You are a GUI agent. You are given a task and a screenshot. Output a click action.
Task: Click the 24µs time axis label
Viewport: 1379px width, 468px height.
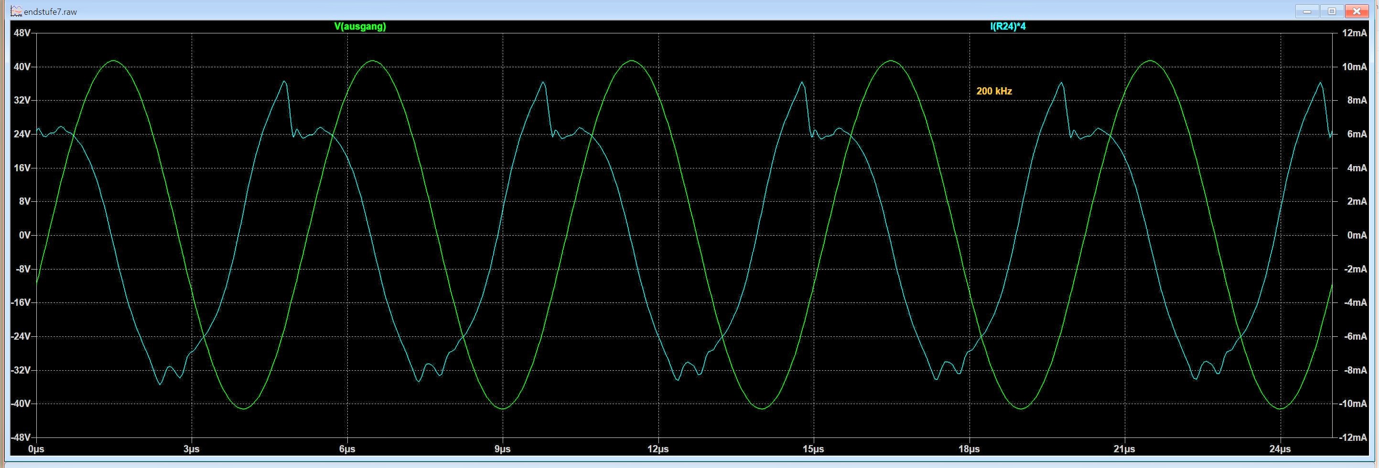click(1280, 449)
